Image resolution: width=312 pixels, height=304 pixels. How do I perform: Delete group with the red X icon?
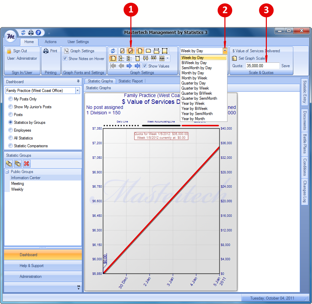(x=26, y=164)
